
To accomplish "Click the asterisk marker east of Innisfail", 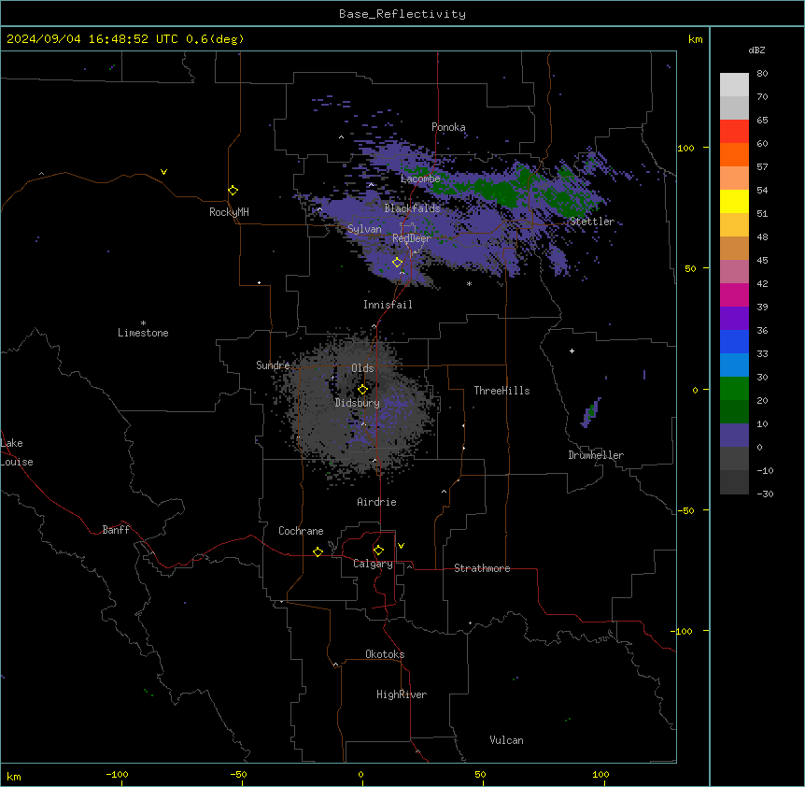I will pos(469,283).
